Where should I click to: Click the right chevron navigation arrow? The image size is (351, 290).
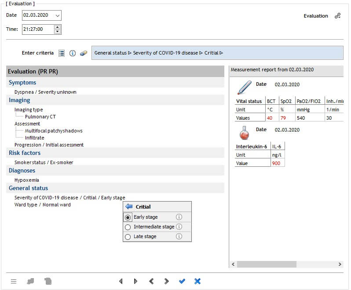coord(166,281)
